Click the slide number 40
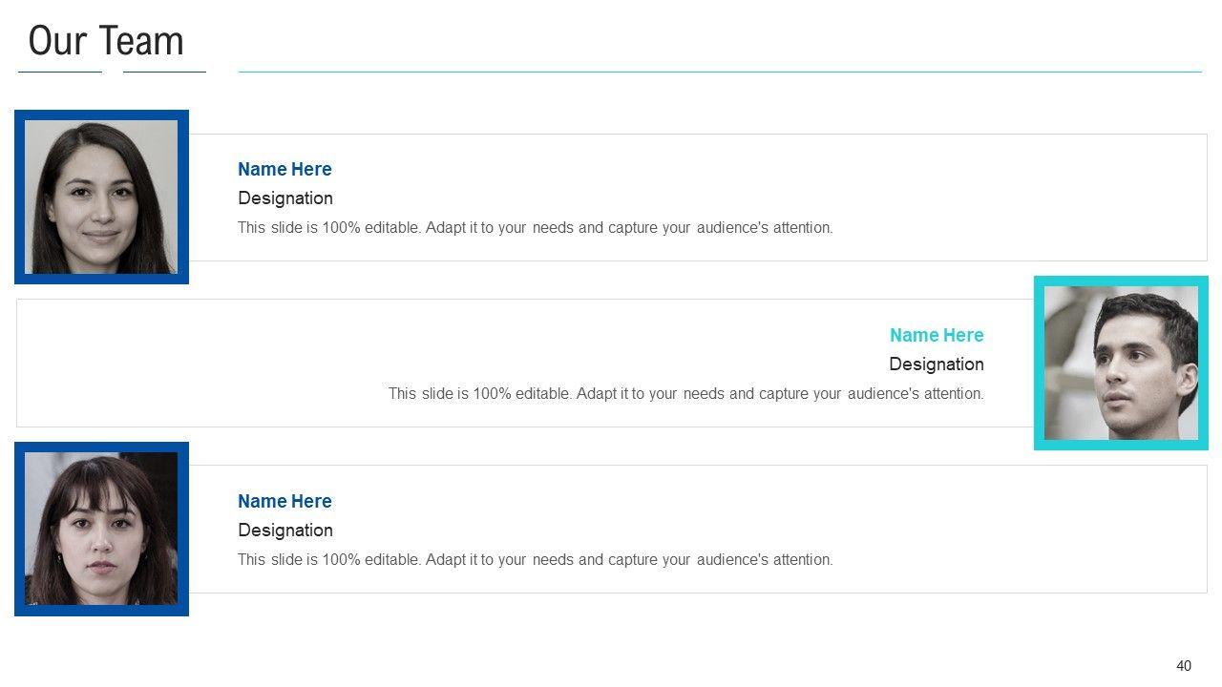 (x=1184, y=666)
